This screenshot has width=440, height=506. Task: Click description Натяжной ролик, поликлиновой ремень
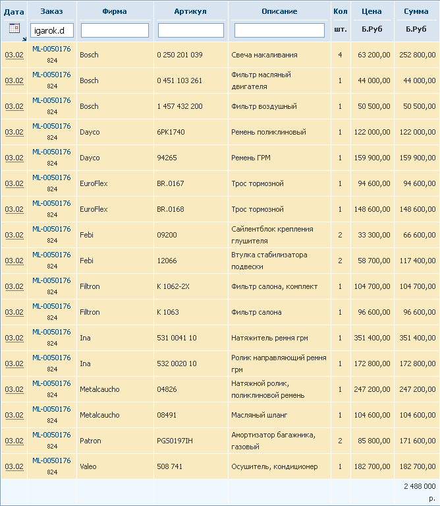[x=267, y=389]
